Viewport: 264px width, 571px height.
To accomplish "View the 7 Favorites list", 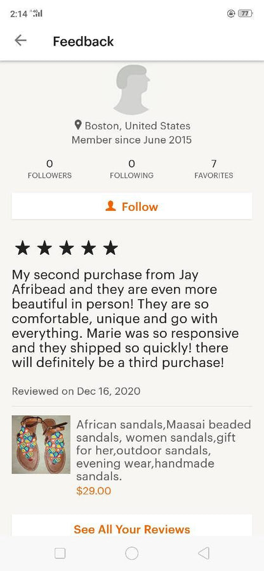I will pyautogui.click(x=214, y=169).
